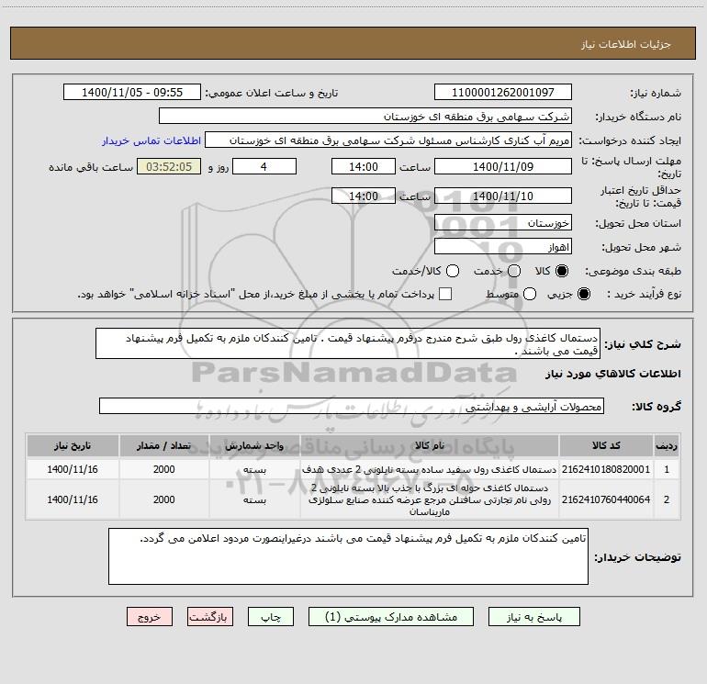
Task: Click the goods group field محصولات آرایشی و بهداشتی
Action: pos(352,406)
